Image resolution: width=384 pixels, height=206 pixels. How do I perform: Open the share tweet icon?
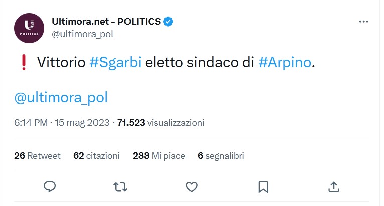[333, 187]
